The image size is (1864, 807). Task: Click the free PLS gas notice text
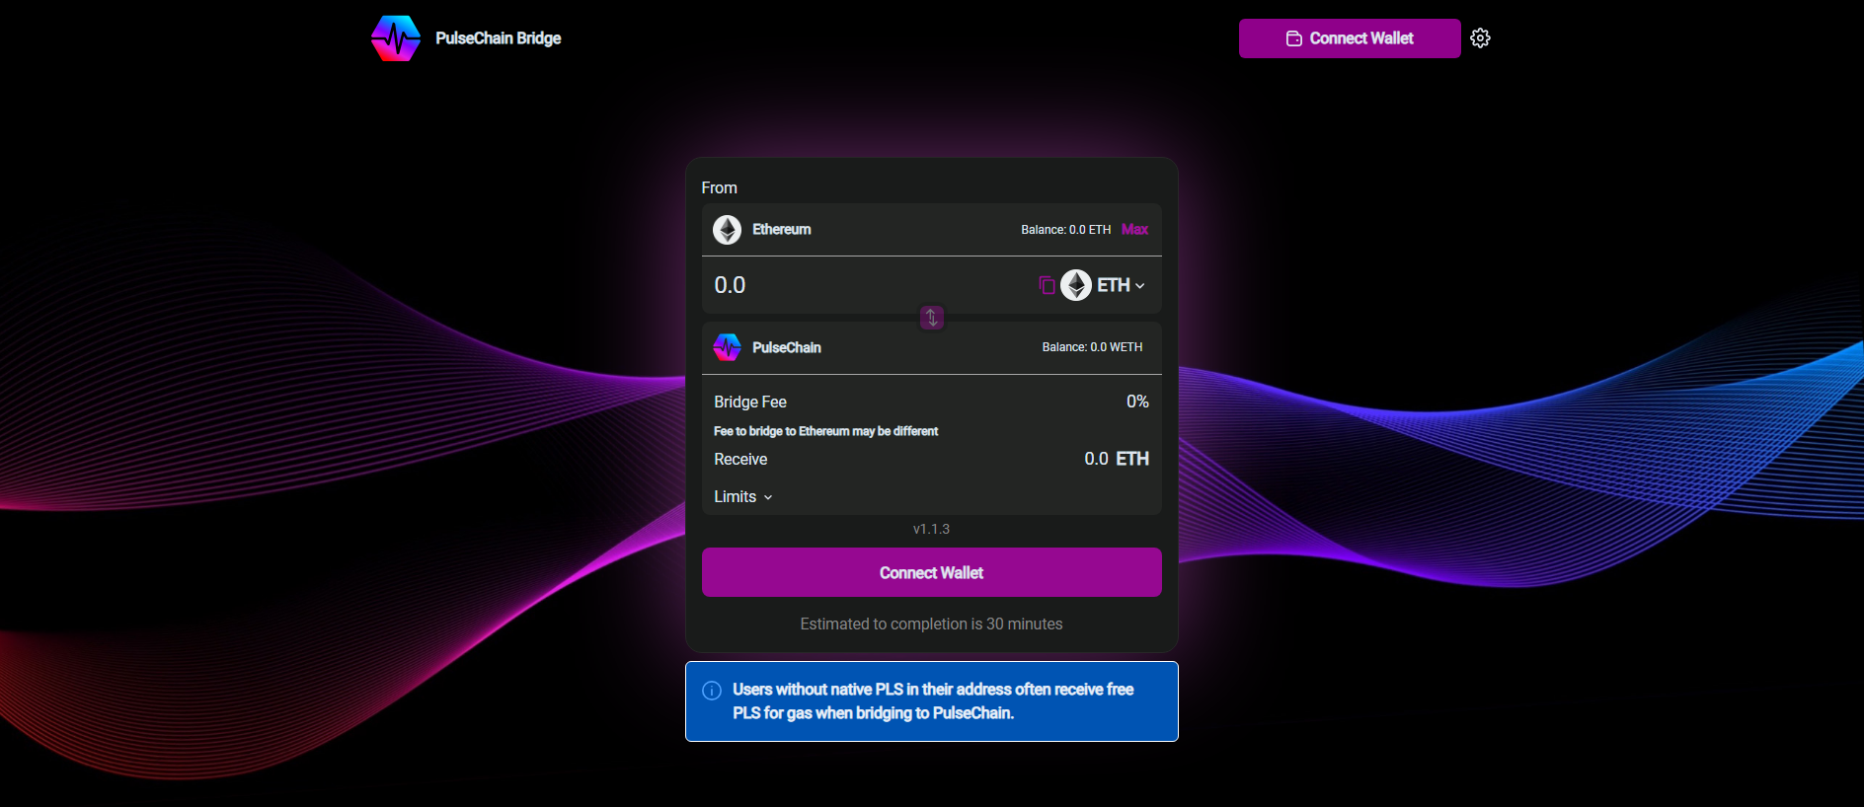(933, 701)
